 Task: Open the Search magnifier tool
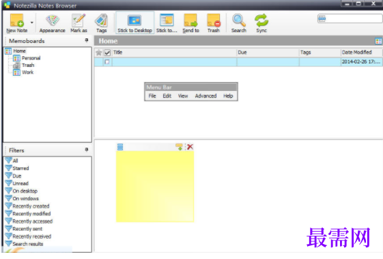239,23
